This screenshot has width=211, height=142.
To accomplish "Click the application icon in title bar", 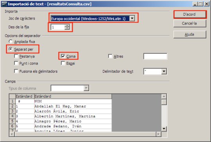I will coord(4,4).
